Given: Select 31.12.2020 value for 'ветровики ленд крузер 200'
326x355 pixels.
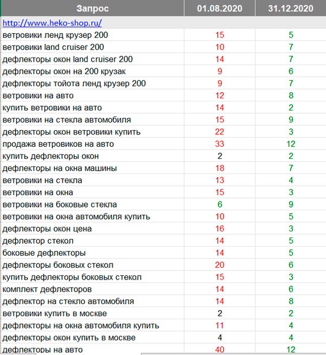Looking at the screenshot, I should [x=291, y=35].
